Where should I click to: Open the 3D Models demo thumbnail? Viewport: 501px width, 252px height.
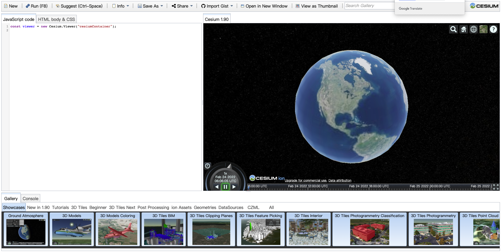tap(72, 229)
